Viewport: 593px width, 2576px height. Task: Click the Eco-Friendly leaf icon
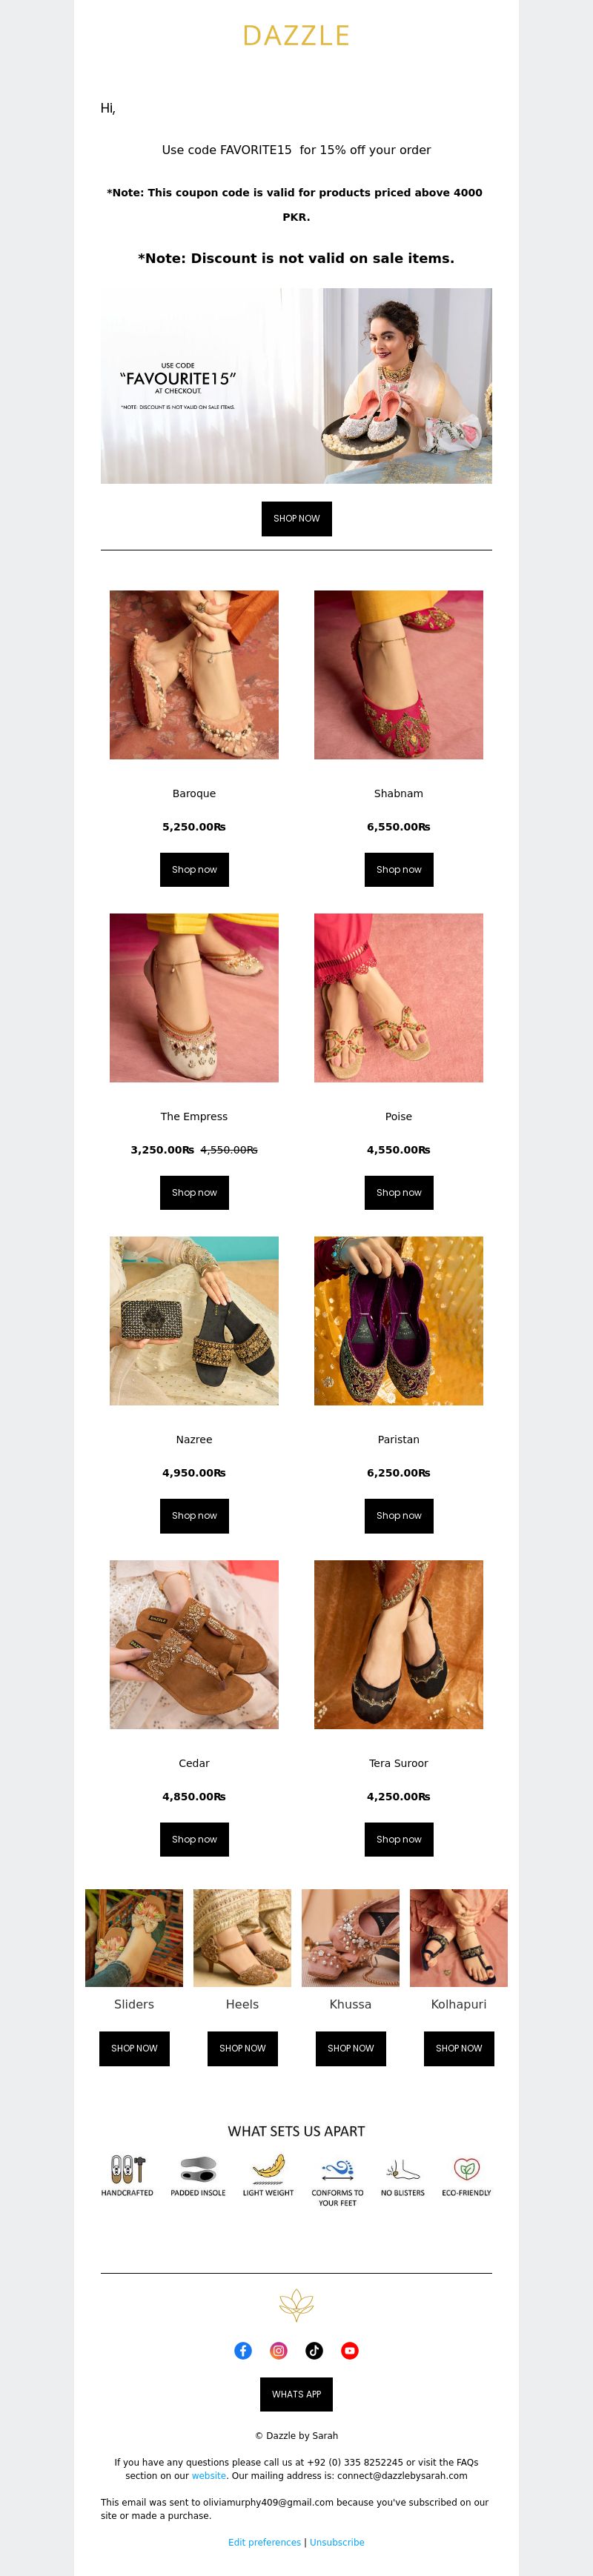click(467, 2168)
